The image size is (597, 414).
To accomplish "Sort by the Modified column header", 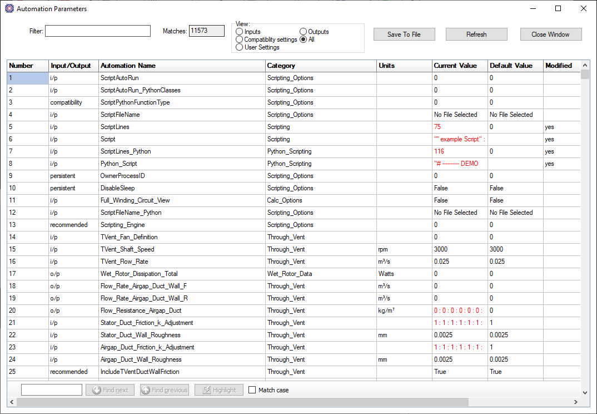I will 561,66.
